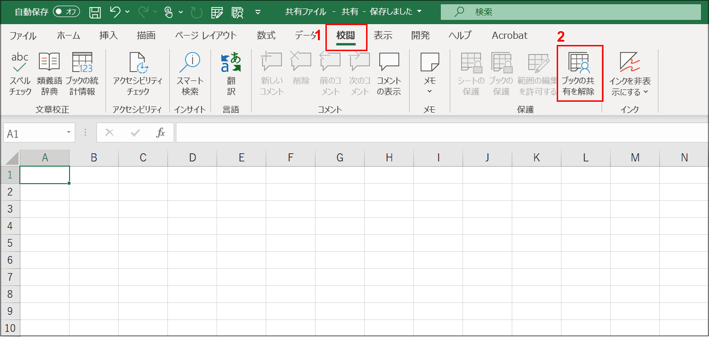Select column A header
This screenshot has width=709, height=337.
pos(45,158)
